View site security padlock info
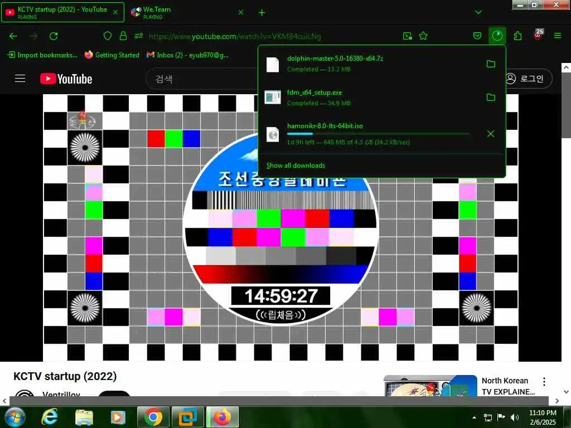Image resolution: width=571 pixels, height=428 pixels. [x=123, y=36]
